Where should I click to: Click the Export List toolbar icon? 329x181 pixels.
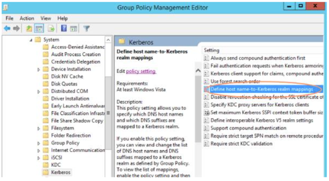51,28
